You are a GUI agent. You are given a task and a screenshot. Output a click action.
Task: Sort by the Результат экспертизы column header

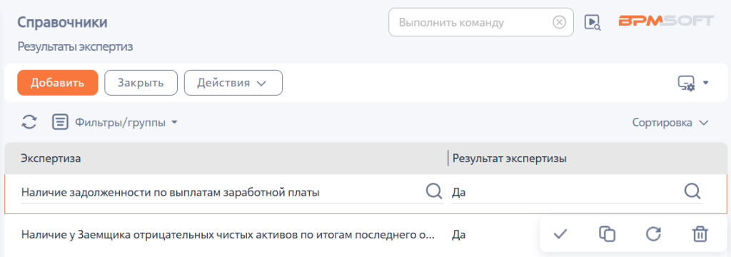point(510,158)
